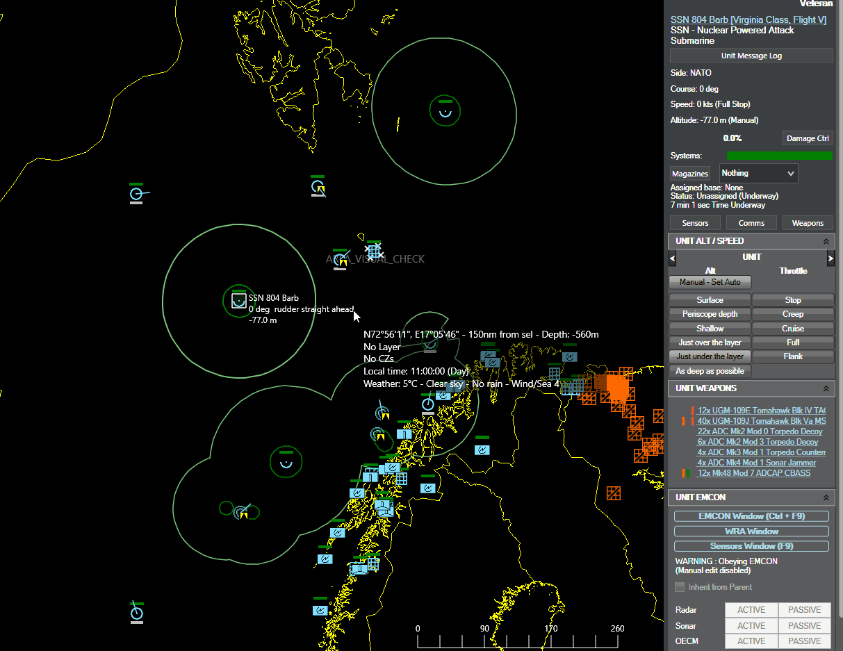Set depth to Periscope depth
The height and width of the screenshot is (651, 843).
click(x=710, y=314)
